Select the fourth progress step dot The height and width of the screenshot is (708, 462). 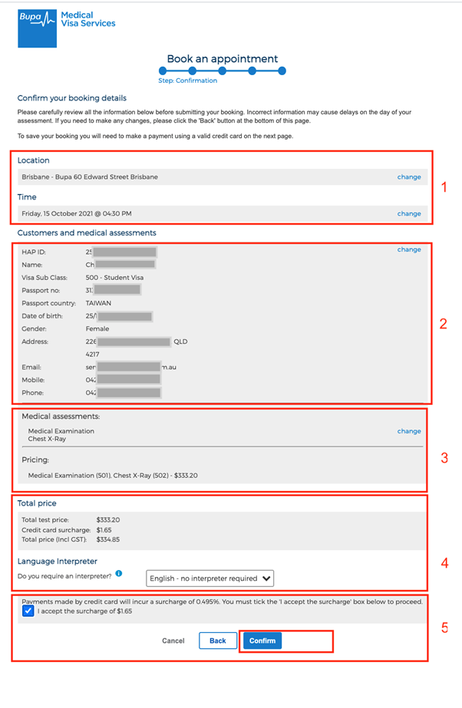[252, 71]
